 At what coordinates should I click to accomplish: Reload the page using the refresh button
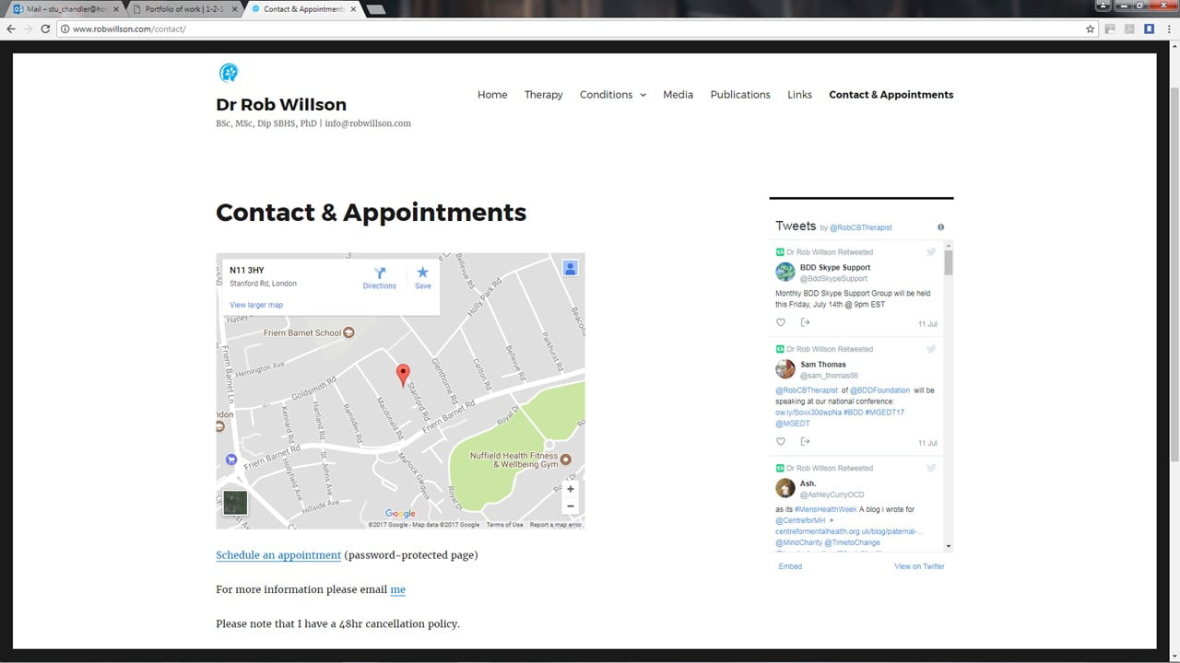pos(45,29)
